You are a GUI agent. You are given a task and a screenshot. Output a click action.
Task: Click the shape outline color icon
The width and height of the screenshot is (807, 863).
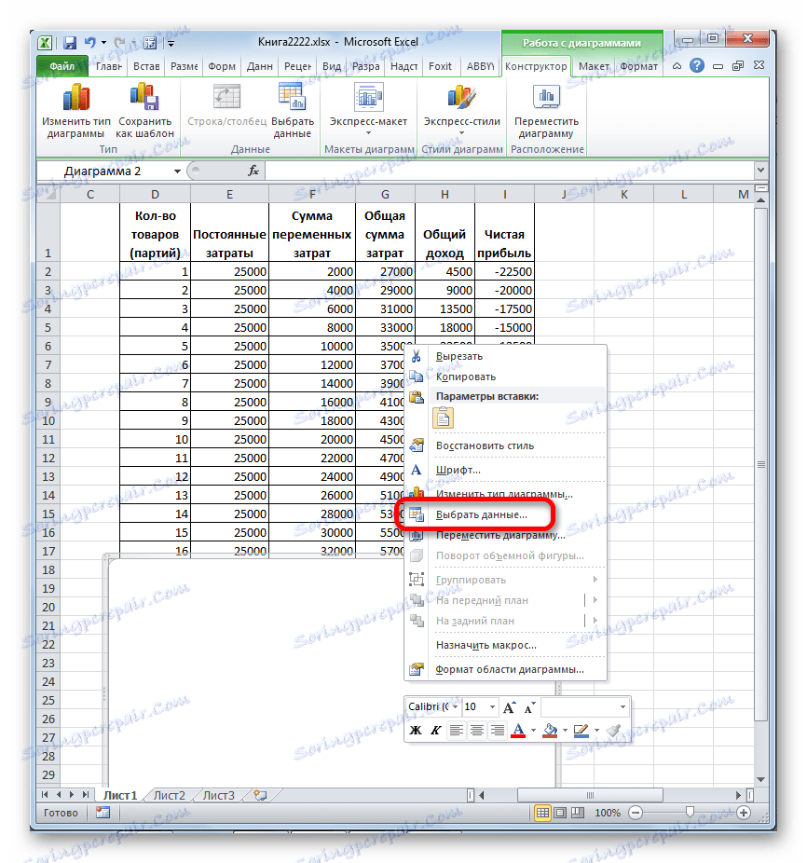581,731
